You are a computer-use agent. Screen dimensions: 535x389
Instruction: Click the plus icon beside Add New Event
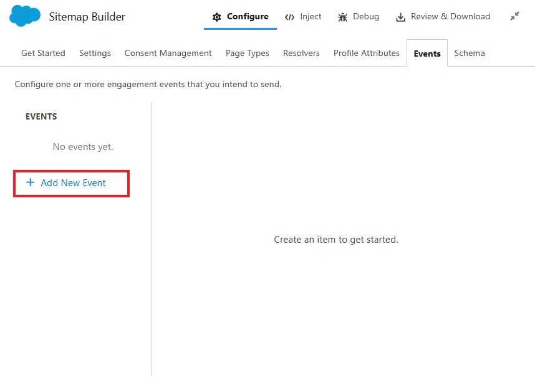pos(31,182)
